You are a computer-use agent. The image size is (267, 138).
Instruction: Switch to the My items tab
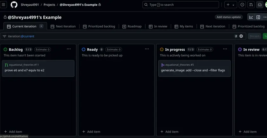pos(184,26)
